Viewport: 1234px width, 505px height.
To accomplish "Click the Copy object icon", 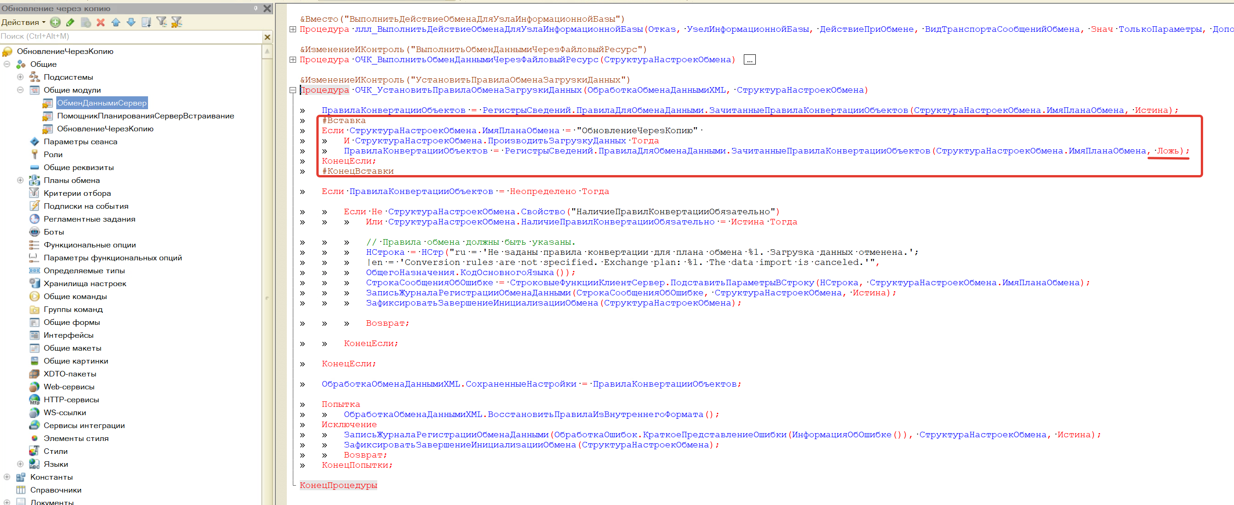I will tap(86, 22).
